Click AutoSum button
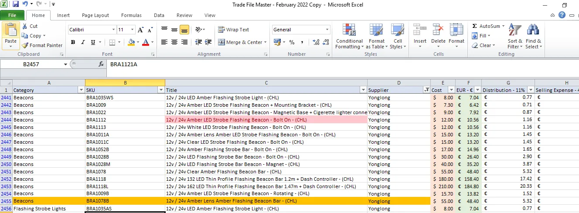Viewport: 579px width, 213px height. 486,26
